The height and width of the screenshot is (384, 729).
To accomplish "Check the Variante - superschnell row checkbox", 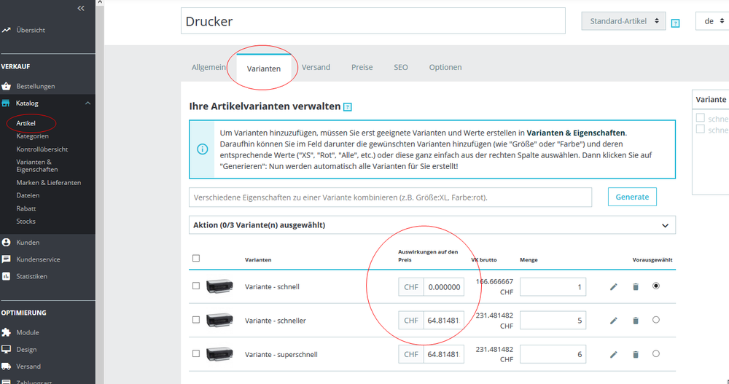I will point(196,354).
